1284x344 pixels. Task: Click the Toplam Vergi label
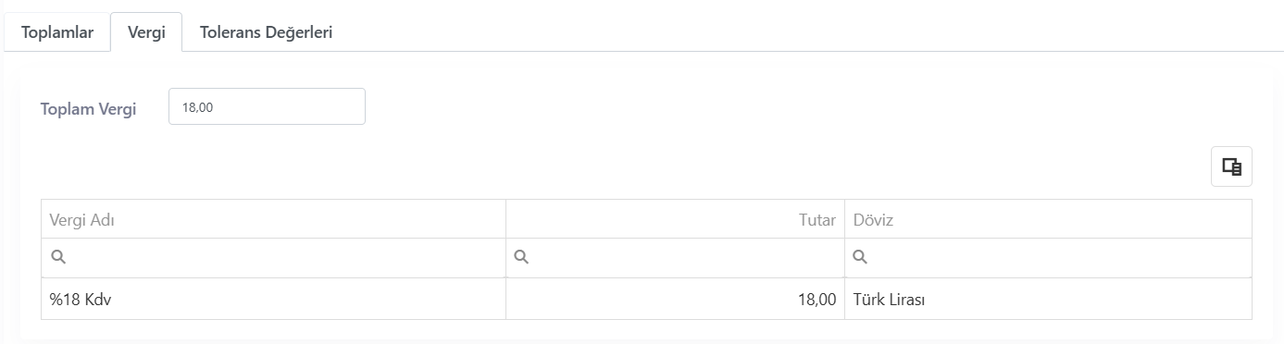click(89, 109)
